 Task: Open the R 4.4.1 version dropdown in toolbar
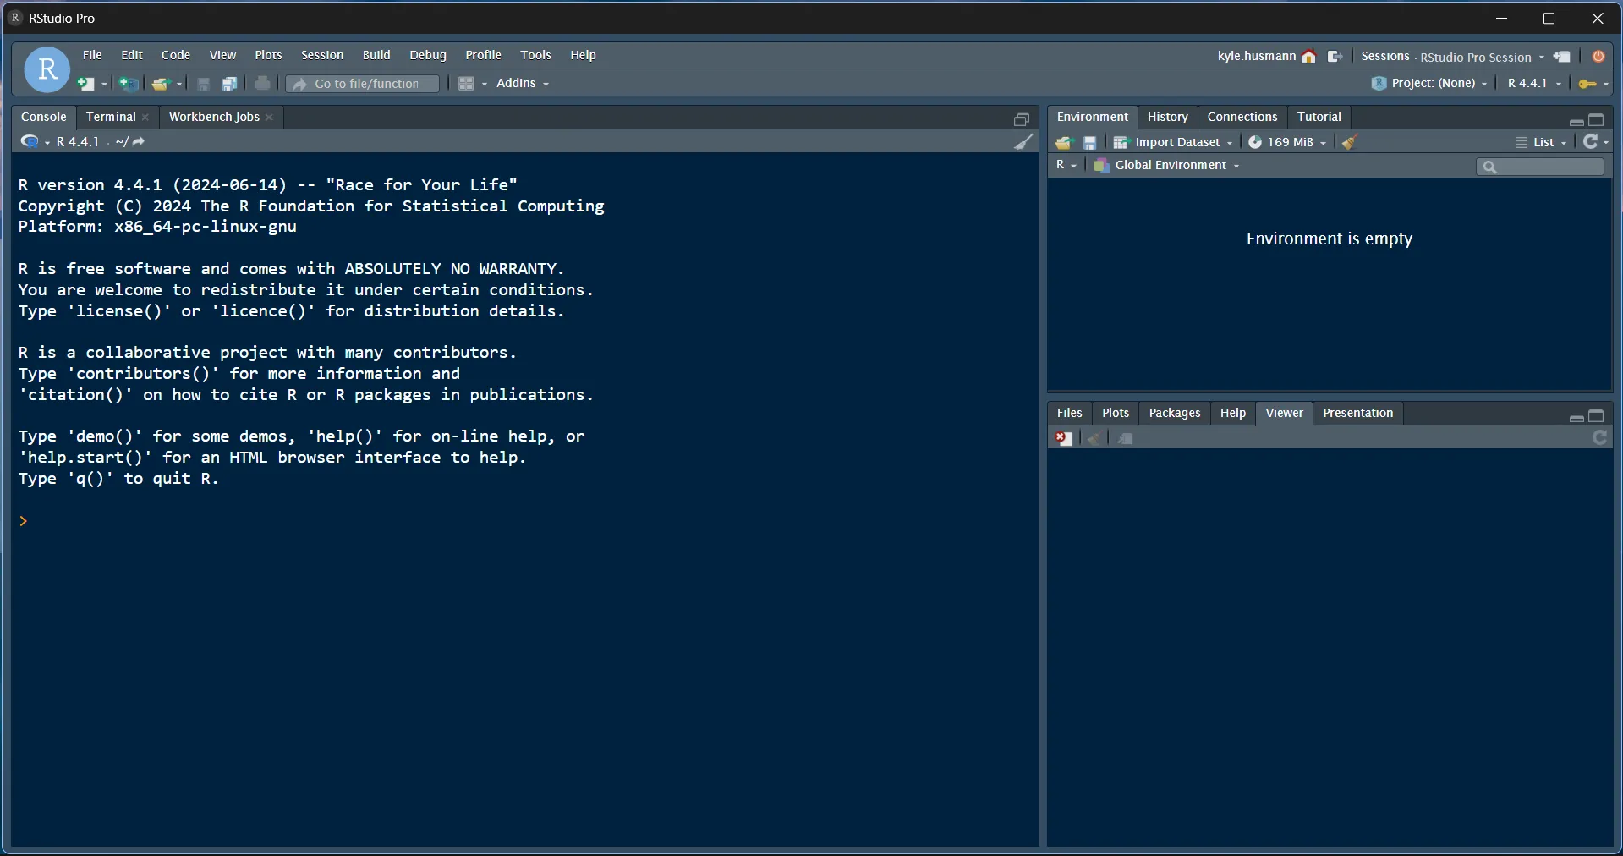point(1534,83)
